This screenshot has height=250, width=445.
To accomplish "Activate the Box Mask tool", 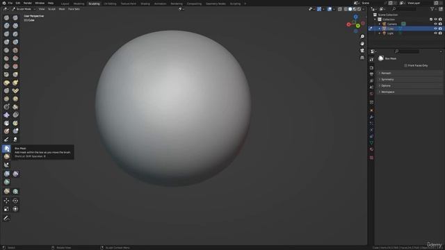I will (x=6, y=148).
